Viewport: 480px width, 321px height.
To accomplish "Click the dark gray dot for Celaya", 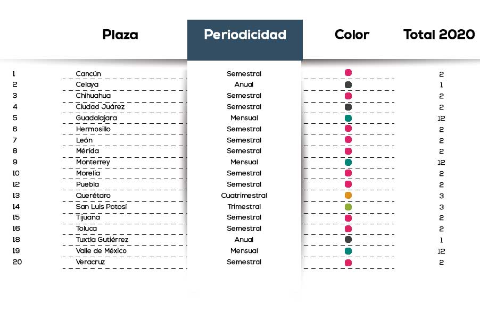I will click(348, 85).
